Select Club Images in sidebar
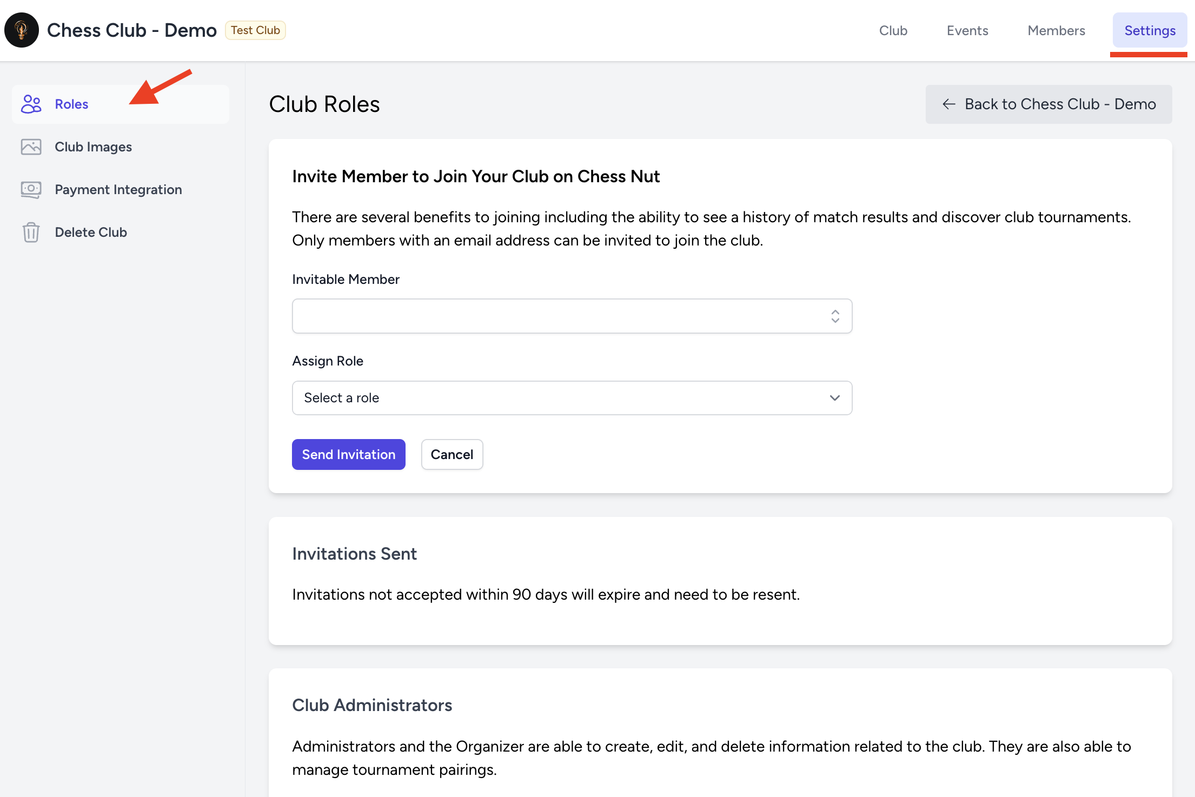The image size is (1195, 797). [x=93, y=147]
